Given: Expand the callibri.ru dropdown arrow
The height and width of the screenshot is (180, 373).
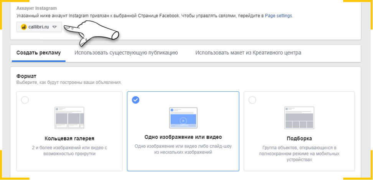Looking at the screenshot, I should pos(54,27).
